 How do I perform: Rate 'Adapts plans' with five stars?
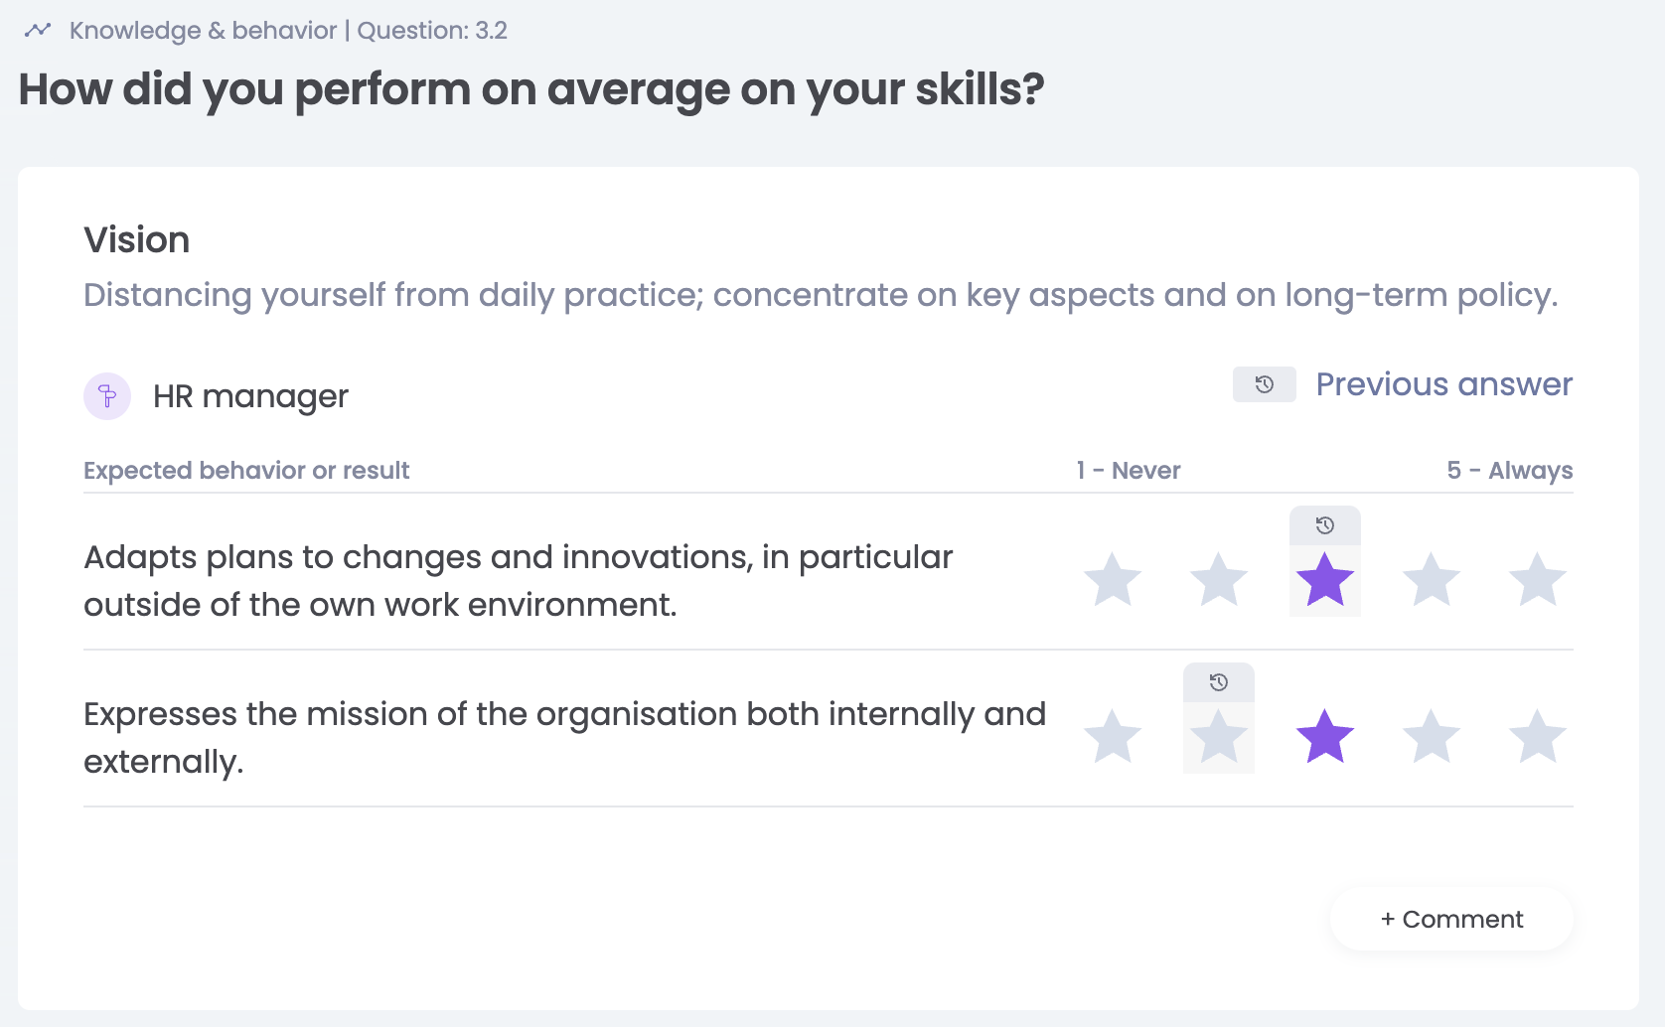tap(1537, 580)
